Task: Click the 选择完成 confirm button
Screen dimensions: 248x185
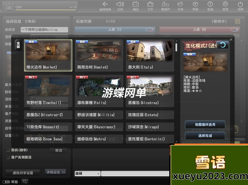Action: 205,136
